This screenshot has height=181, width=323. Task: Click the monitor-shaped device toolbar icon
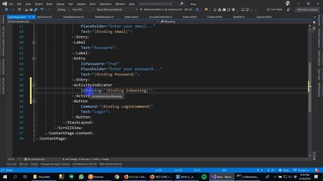[x=243, y=10]
